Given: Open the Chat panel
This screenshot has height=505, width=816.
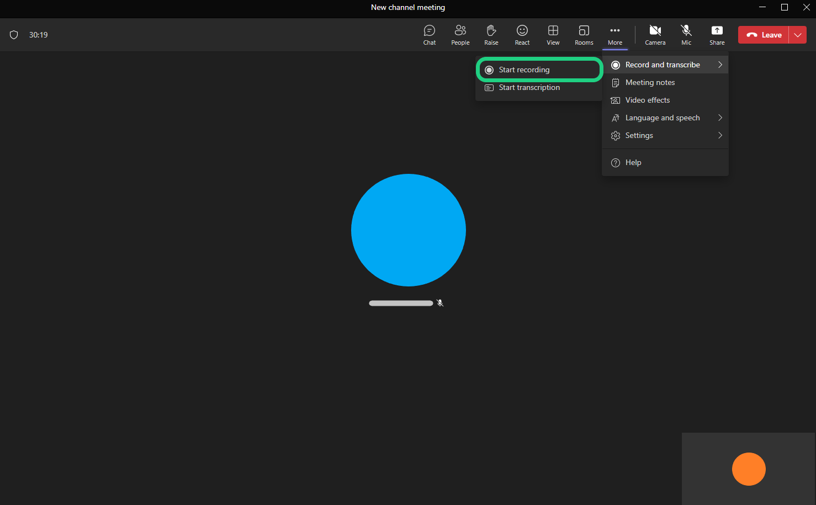Looking at the screenshot, I should (x=429, y=35).
